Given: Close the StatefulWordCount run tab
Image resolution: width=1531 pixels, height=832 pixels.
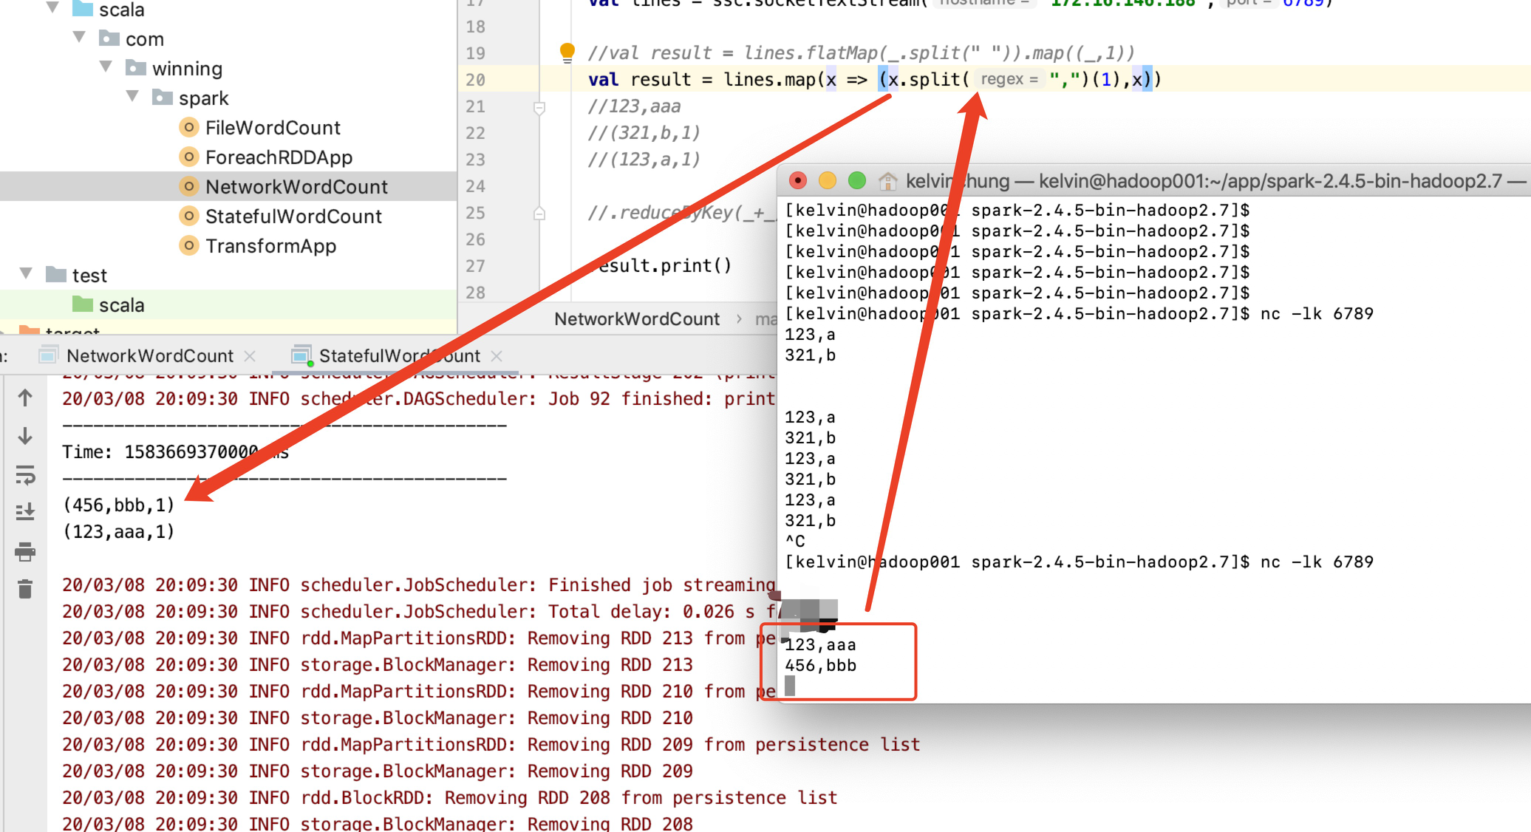Looking at the screenshot, I should tap(497, 356).
